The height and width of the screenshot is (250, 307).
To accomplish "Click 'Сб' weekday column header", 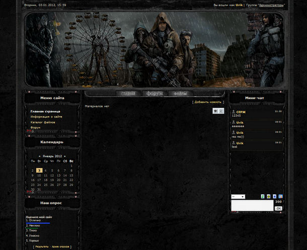I will 65,161.
